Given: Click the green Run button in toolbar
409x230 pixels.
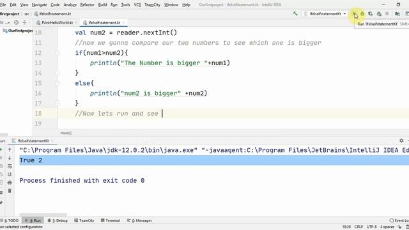Looking at the screenshot, I should (x=354, y=13).
